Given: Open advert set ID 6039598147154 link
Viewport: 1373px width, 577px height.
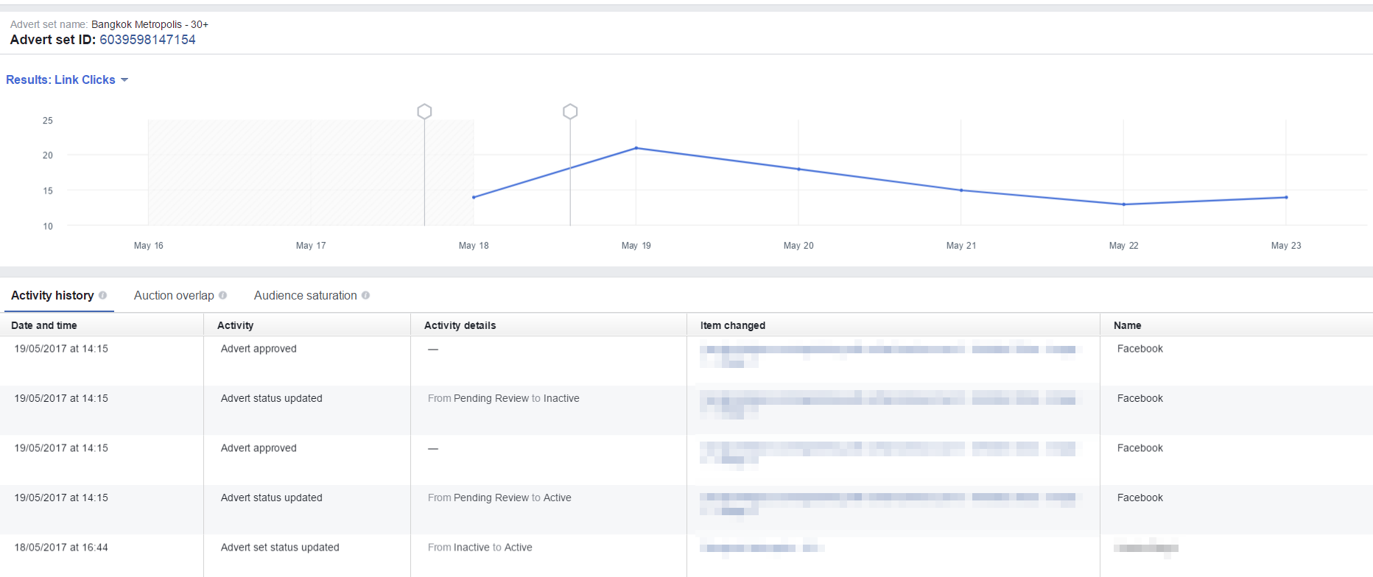Looking at the screenshot, I should pyautogui.click(x=147, y=40).
